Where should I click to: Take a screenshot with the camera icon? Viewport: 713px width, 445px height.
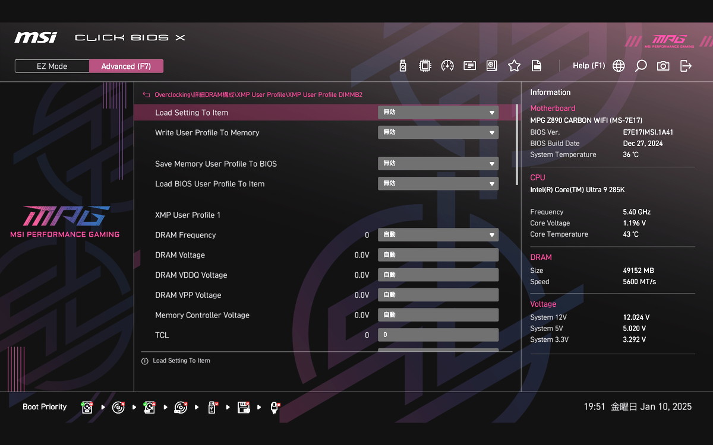click(663, 66)
